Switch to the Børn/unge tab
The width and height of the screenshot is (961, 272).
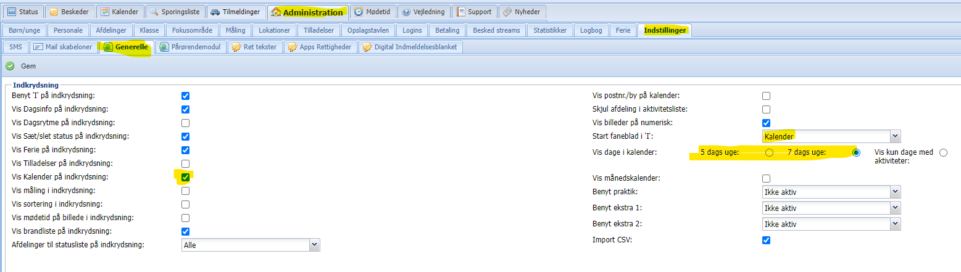click(x=24, y=30)
